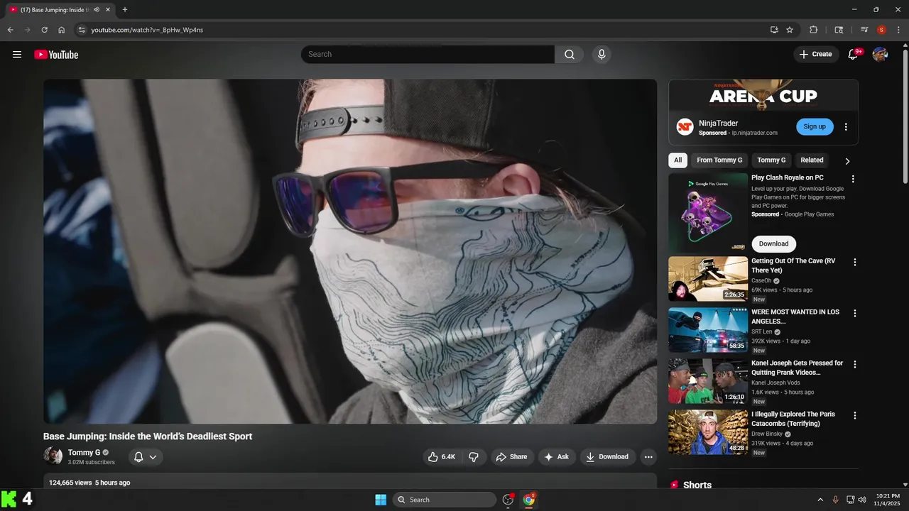Image resolution: width=909 pixels, height=511 pixels.
Task: Bookmark this page with star icon
Action: 790,30
